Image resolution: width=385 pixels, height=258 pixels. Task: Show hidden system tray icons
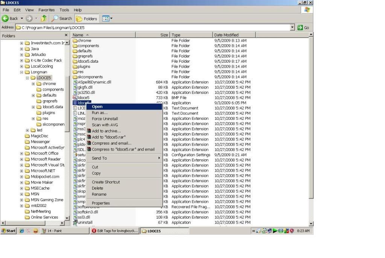(253, 231)
